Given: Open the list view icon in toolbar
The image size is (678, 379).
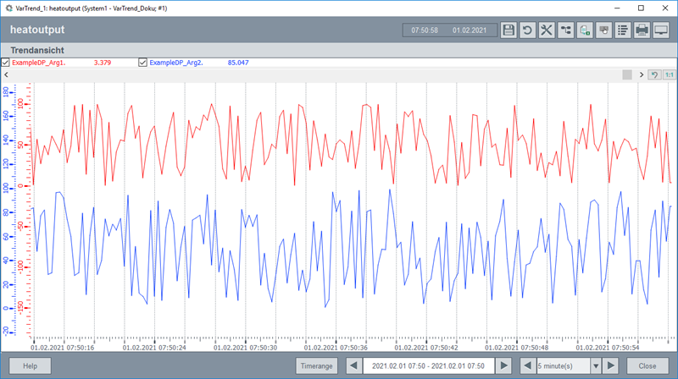Looking at the screenshot, I should tap(623, 30).
